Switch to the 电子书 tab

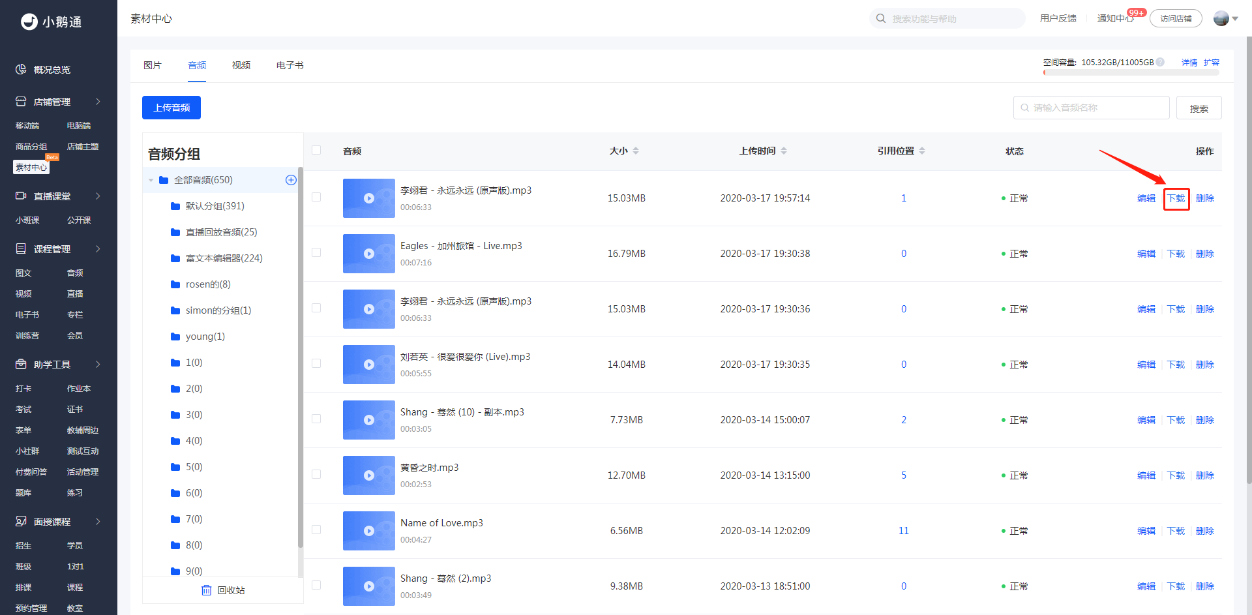click(290, 65)
